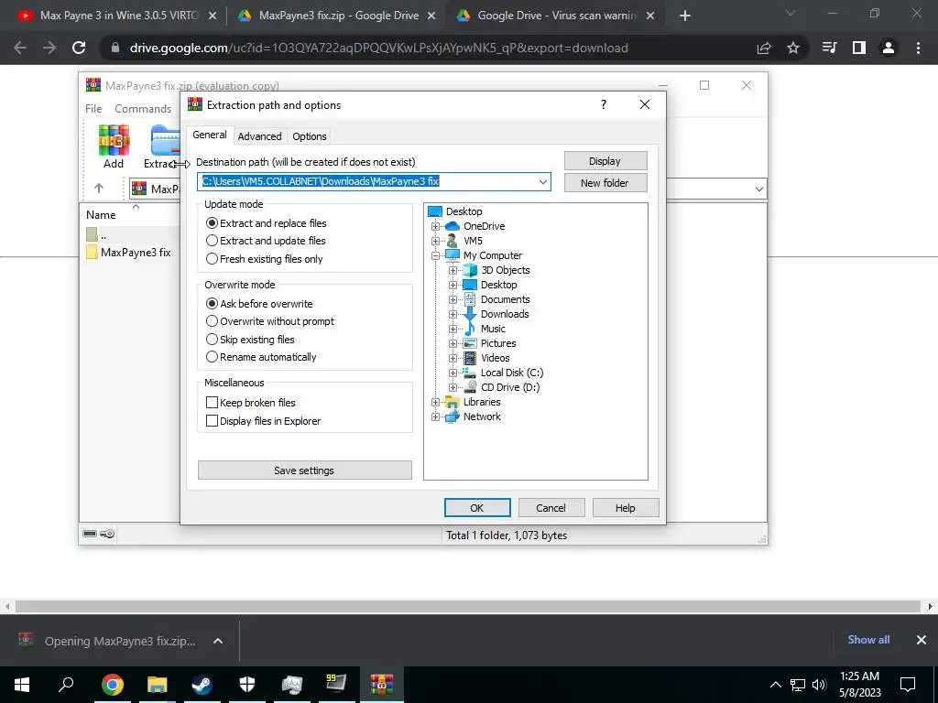Select the Pictures folder in tree
The width and height of the screenshot is (938, 703).
pyautogui.click(x=497, y=343)
